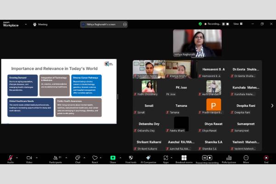Open the Apps menu
This screenshot has height=184, width=276.
pyautogui.click(x=166, y=158)
